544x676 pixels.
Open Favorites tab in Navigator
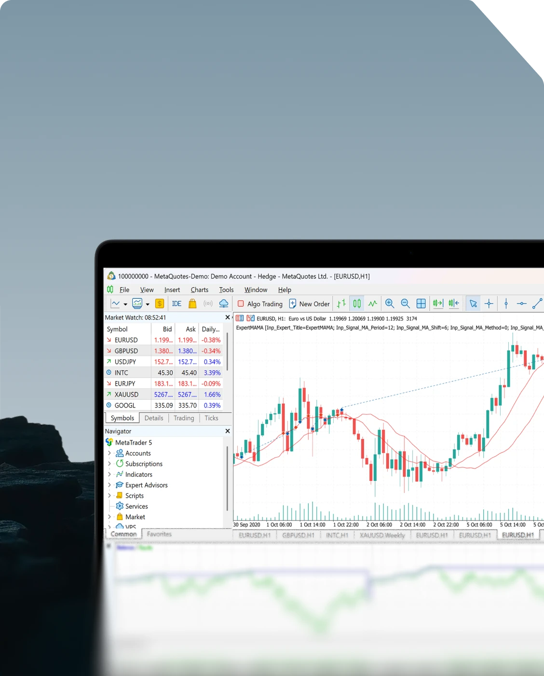click(x=159, y=534)
